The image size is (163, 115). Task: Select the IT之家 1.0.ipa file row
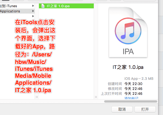(x=66, y=6)
